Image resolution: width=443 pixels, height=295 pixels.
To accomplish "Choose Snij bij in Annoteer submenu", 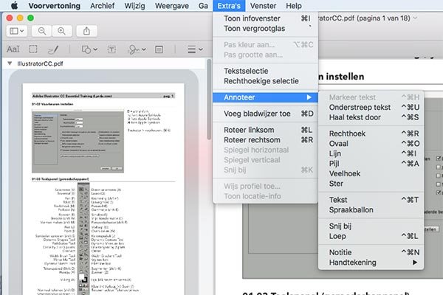I will coord(371,226).
